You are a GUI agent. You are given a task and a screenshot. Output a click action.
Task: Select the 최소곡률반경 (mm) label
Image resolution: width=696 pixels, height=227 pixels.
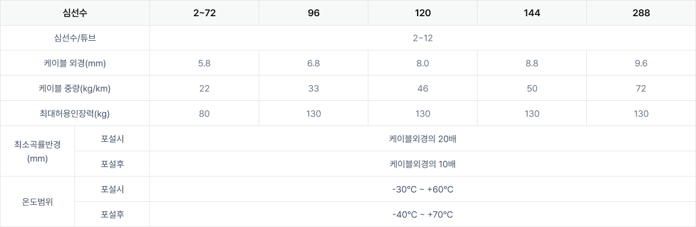tap(37, 151)
